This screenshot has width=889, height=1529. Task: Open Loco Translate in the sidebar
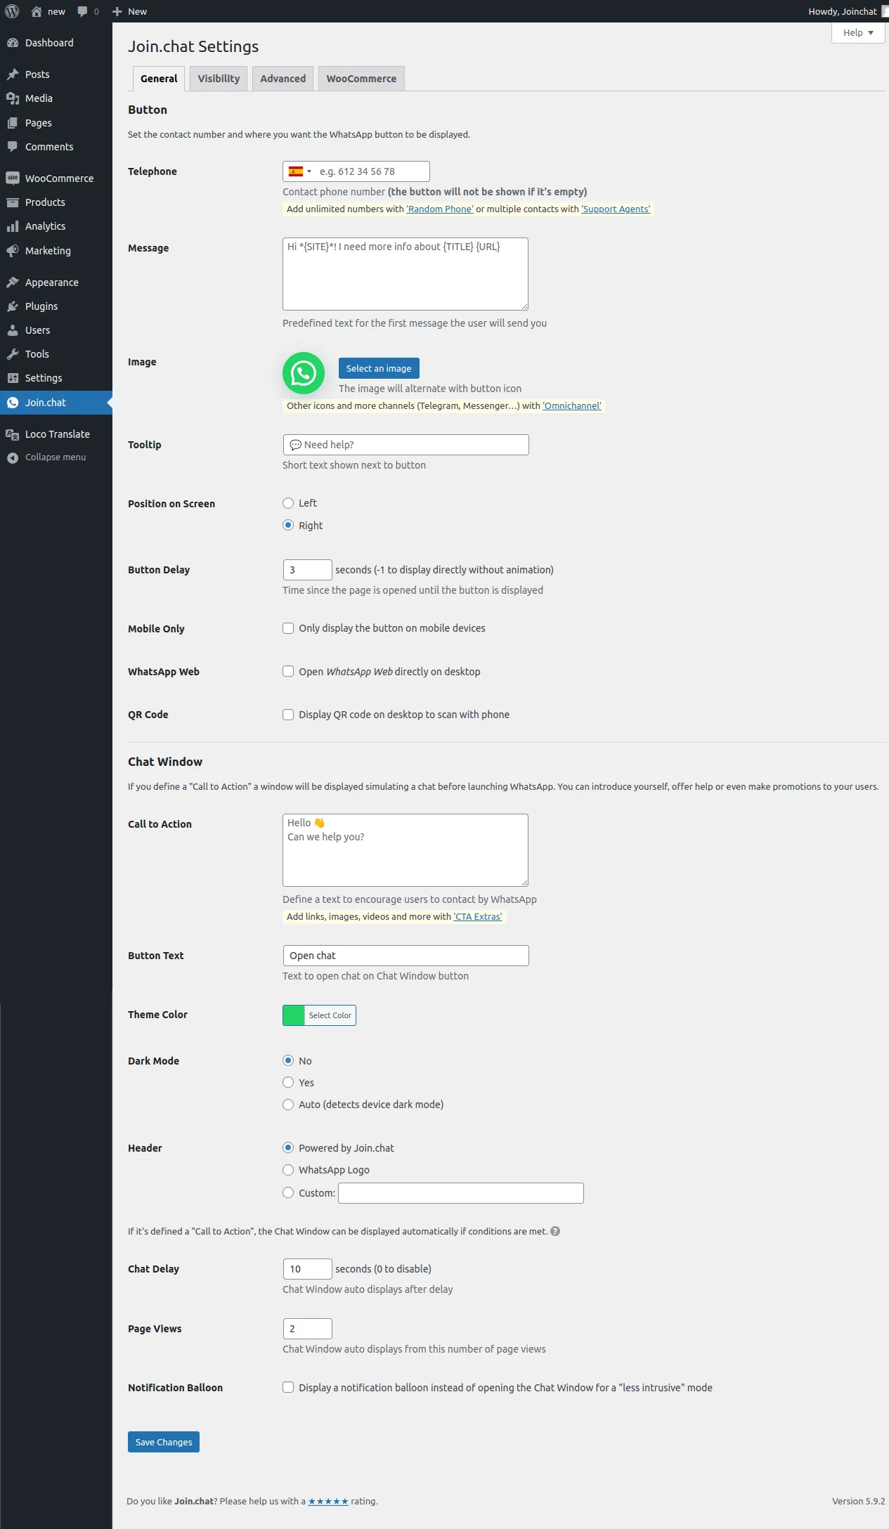56,434
